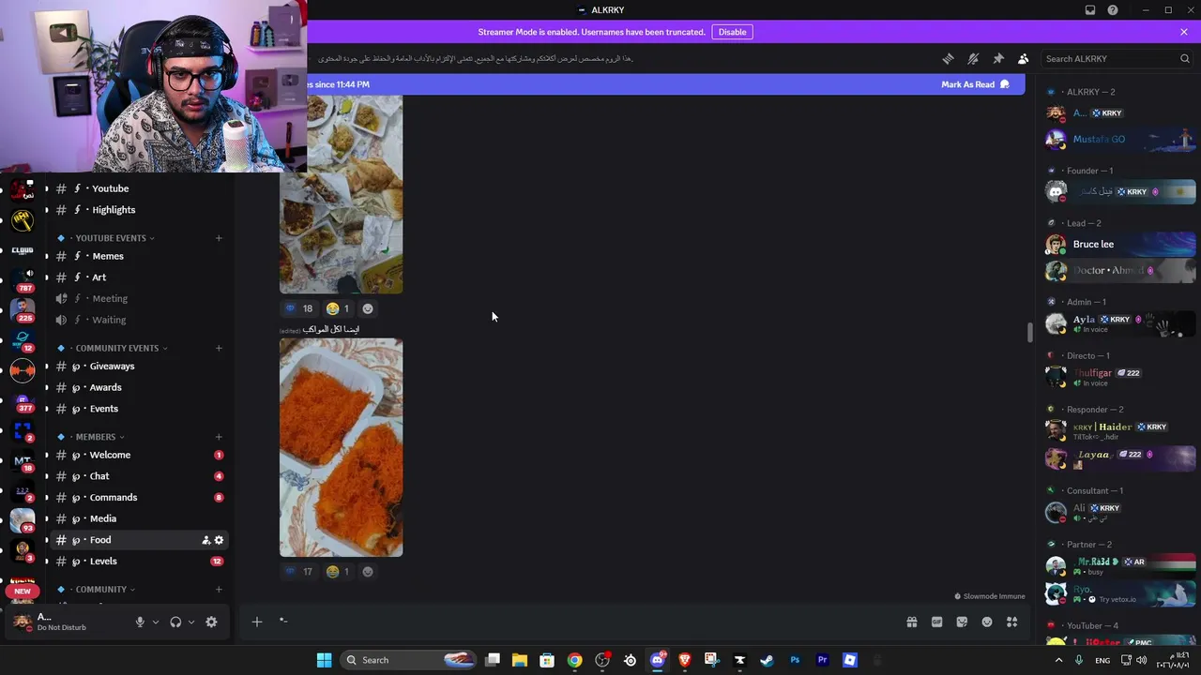This screenshot has width=1201, height=675.
Task: Create channel in COMMUNITY EVENTS category
Action: (219, 348)
